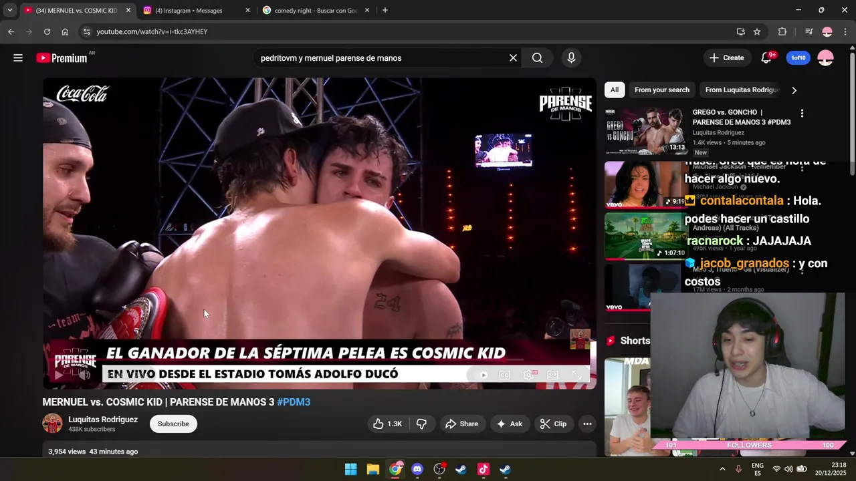Close the Instagram Messages tab

pyautogui.click(x=247, y=10)
